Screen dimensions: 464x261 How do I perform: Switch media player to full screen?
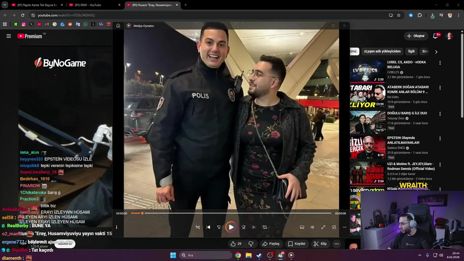[323, 227]
